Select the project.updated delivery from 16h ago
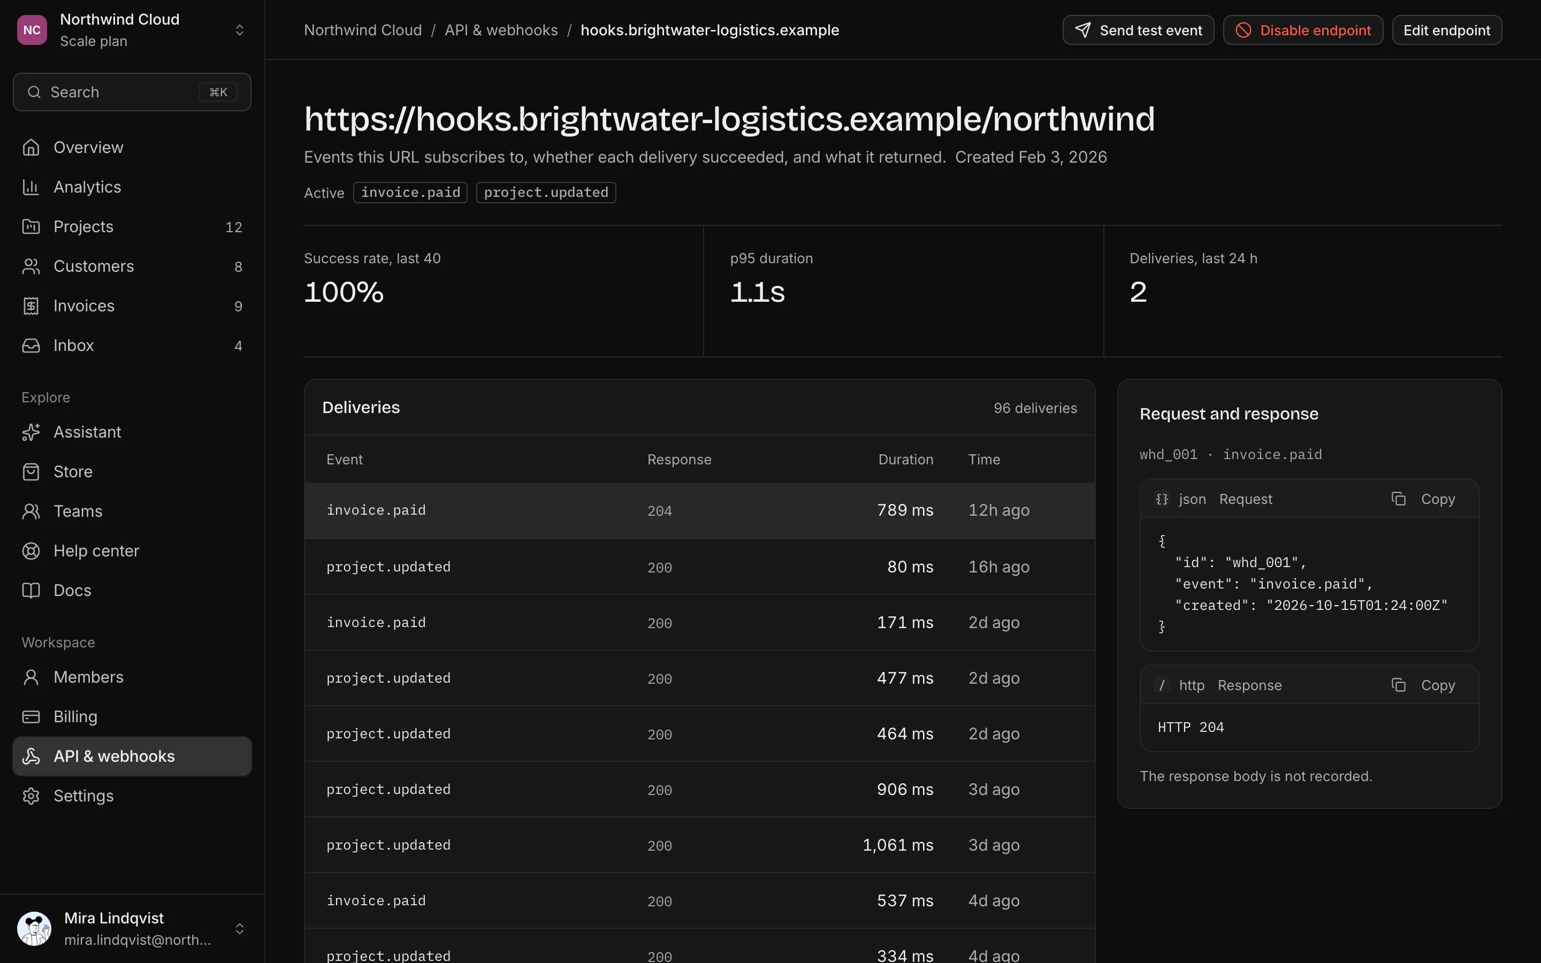 click(x=699, y=566)
